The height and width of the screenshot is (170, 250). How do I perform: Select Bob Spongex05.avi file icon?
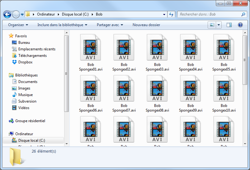pos(224,47)
